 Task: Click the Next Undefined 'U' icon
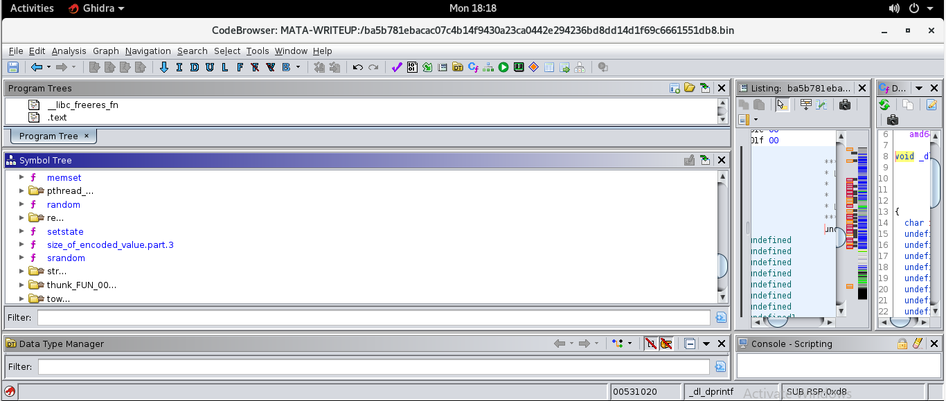210,67
